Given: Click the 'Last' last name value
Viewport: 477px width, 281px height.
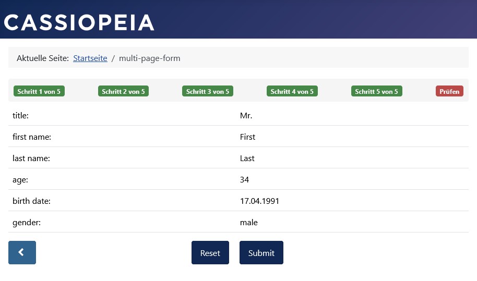Looking at the screenshot, I should tap(247, 158).
